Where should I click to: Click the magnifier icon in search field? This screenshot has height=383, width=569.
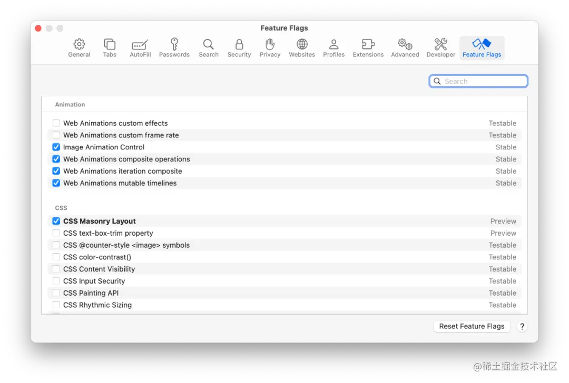point(437,81)
